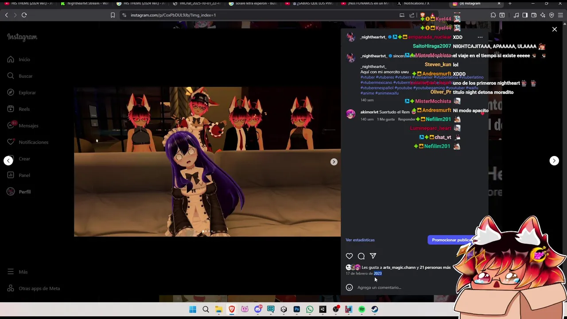Open File Explorer from taskbar
Image resolution: width=567 pixels, height=319 pixels.
coord(219,310)
